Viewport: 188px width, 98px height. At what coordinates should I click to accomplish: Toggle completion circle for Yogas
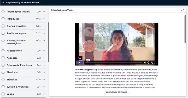pos(3,94)
